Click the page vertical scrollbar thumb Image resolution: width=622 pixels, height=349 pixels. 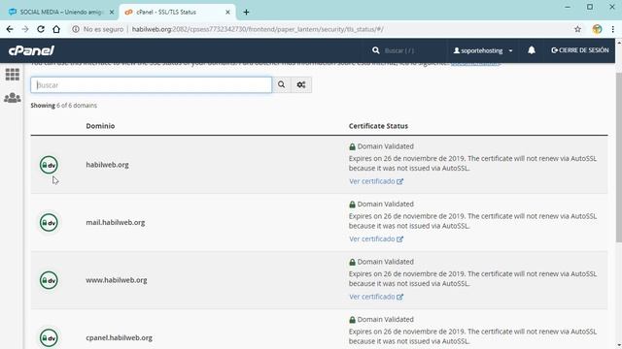[619, 157]
